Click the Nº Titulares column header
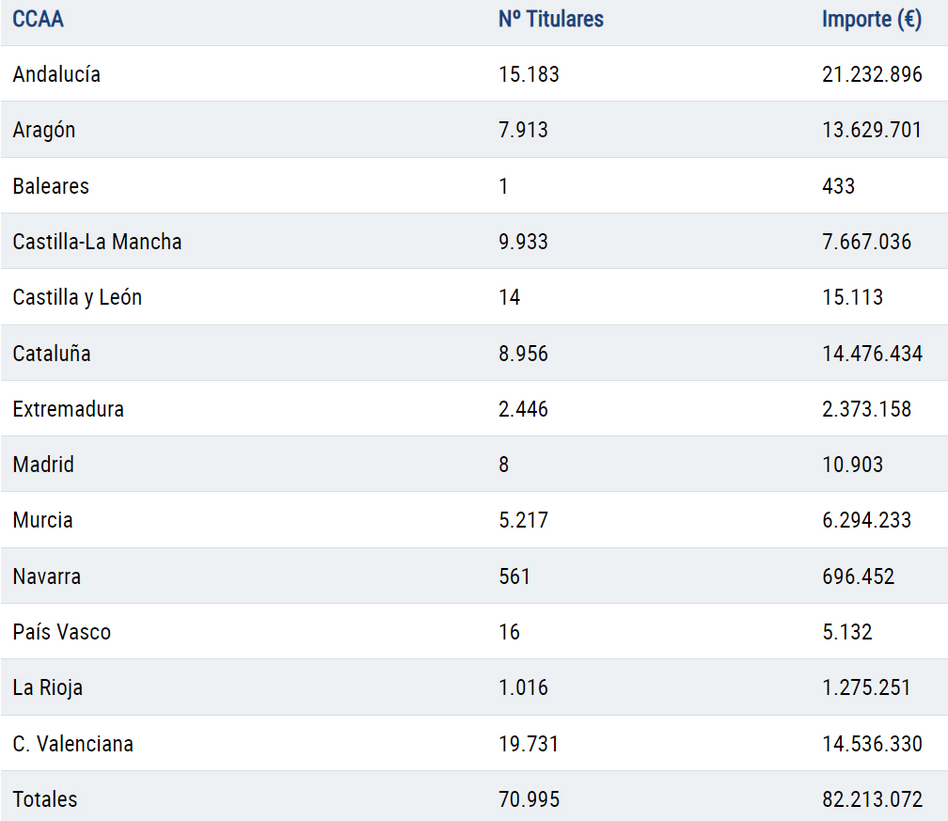This screenshot has width=948, height=821. (551, 19)
